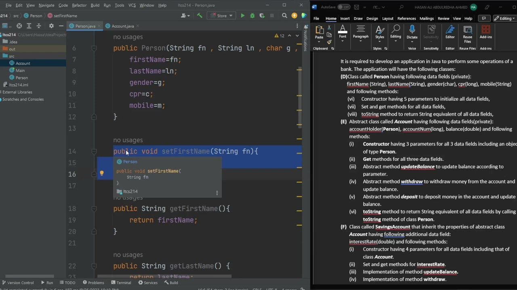Open Word search magnifier in title bar

pos(401,7)
